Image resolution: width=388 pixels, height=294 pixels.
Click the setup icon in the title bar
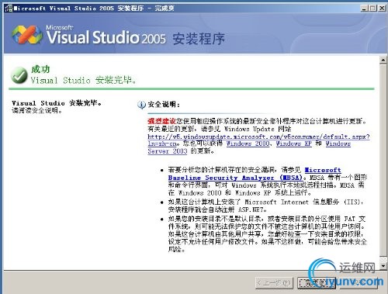pyautogui.click(x=9, y=8)
